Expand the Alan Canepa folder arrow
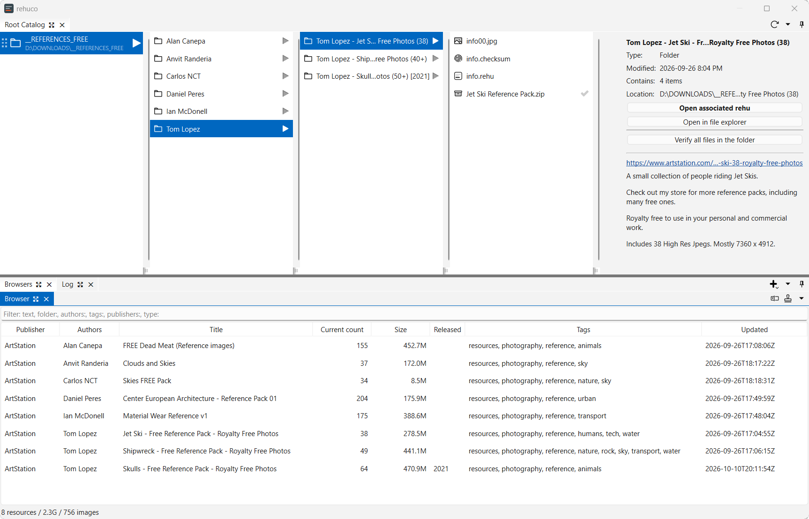The image size is (809, 519). click(x=285, y=41)
